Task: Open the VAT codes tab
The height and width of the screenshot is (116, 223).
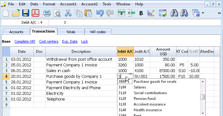Action: [x=98, y=32]
